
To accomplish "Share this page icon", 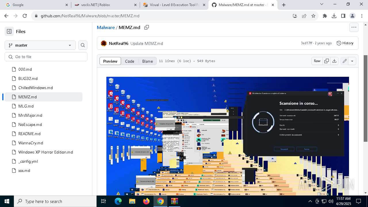I will click(304, 16).
